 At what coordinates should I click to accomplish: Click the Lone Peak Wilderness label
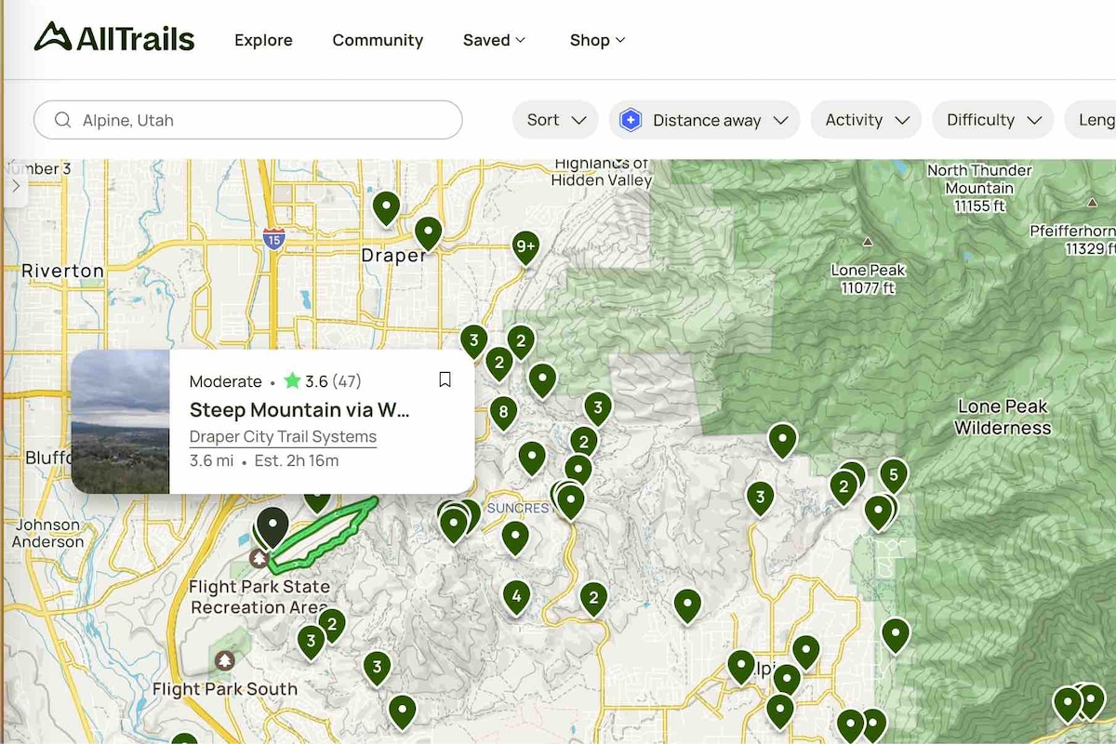point(1003,418)
